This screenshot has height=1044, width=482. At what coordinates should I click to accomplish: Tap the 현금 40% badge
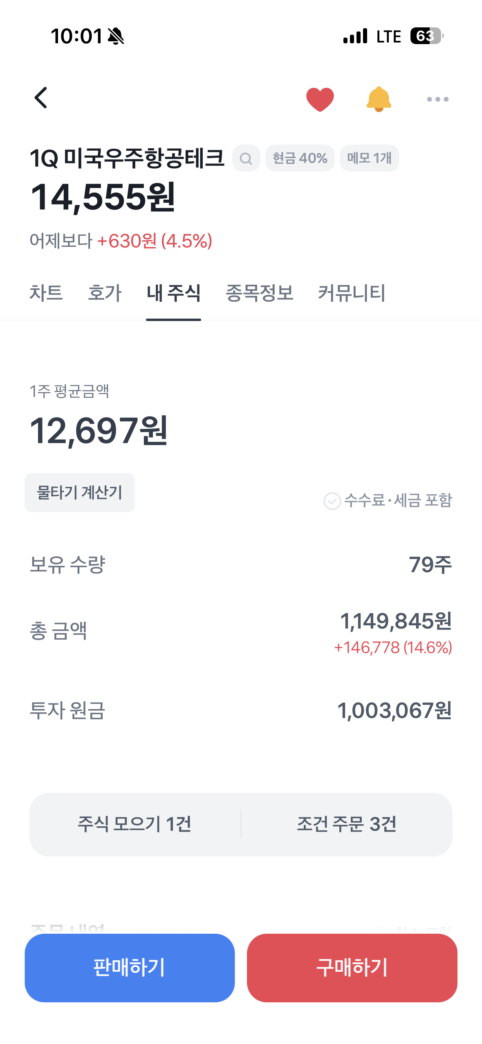tap(300, 158)
